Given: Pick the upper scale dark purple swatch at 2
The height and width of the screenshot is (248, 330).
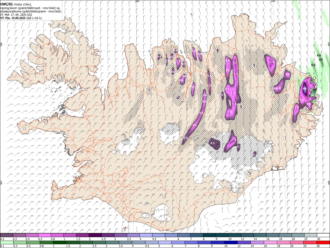Looking at the screenshot, I should pos(95,235).
